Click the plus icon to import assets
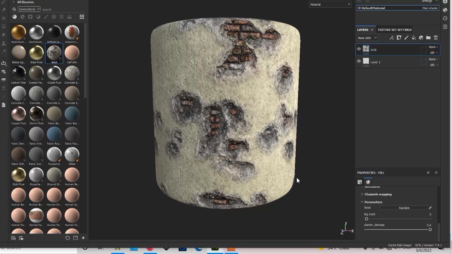The height and width of the screenshot is (254, 452). point(83,238)
